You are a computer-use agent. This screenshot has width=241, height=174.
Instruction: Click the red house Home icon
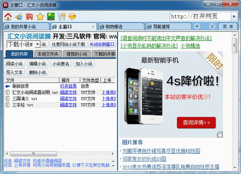(8, 16)
